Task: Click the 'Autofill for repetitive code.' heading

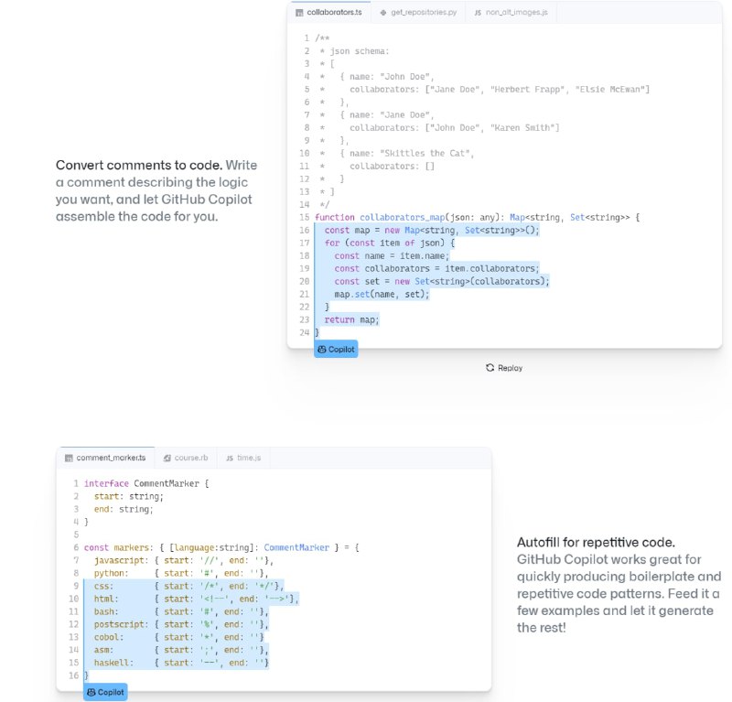Action: [596, 542]
